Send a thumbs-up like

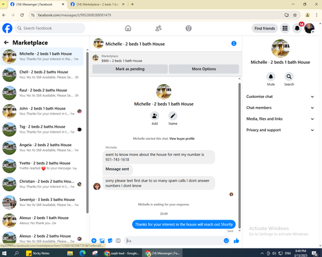[236, 241]
